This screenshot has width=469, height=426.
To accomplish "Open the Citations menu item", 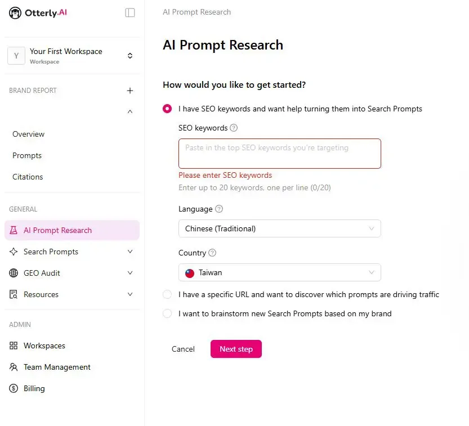I will point(28,177).
